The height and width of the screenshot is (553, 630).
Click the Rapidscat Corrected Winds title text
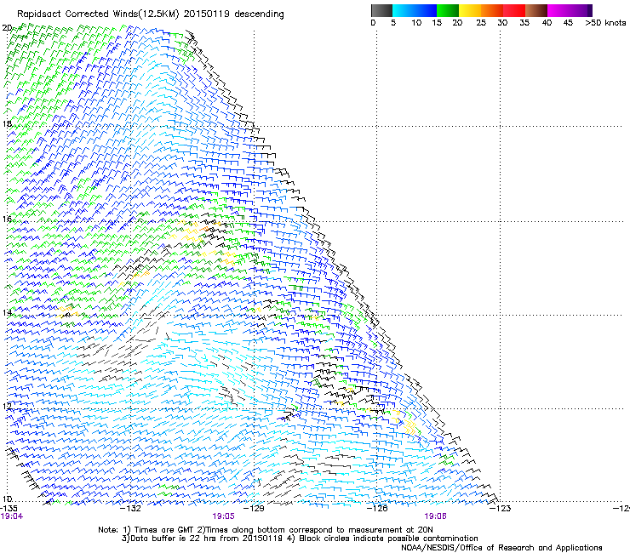click(151, 14)
